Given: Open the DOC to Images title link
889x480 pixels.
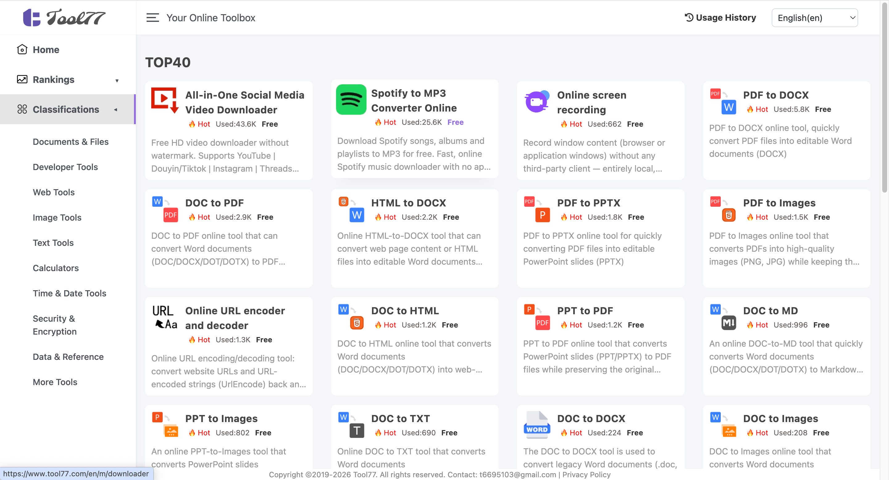Looking at the screenshot, I should pos(781,418).
